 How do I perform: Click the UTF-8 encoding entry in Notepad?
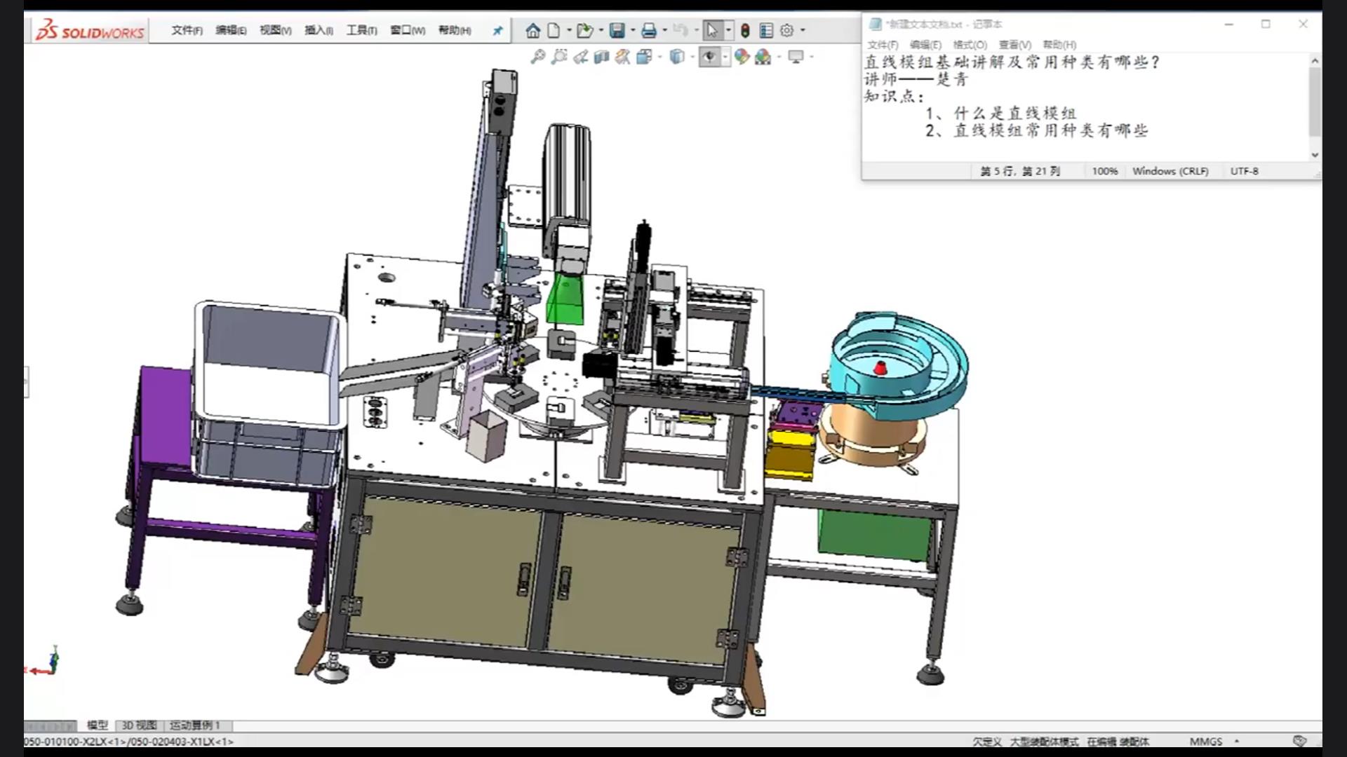(1244, 171)
